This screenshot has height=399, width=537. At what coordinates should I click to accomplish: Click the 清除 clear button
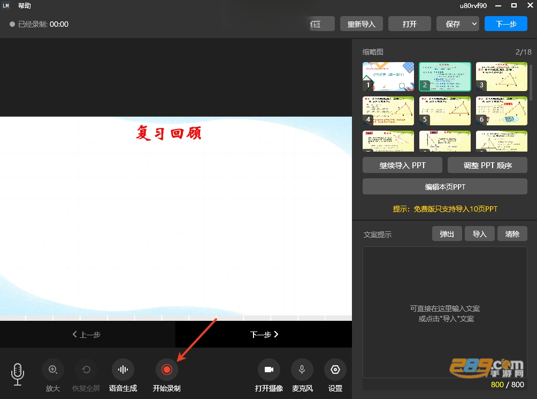pos(512,234)
